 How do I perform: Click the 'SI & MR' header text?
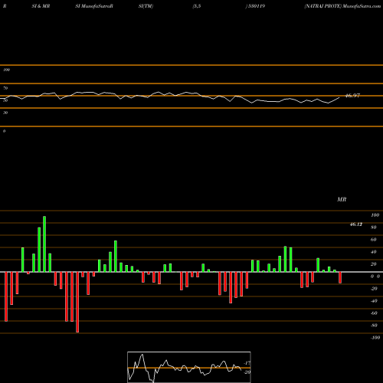coord(41,6)
